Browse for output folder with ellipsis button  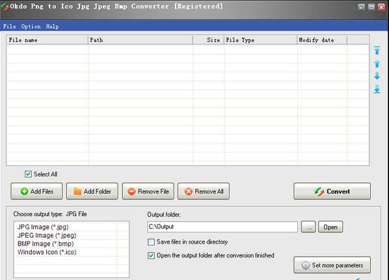(308, 227)
